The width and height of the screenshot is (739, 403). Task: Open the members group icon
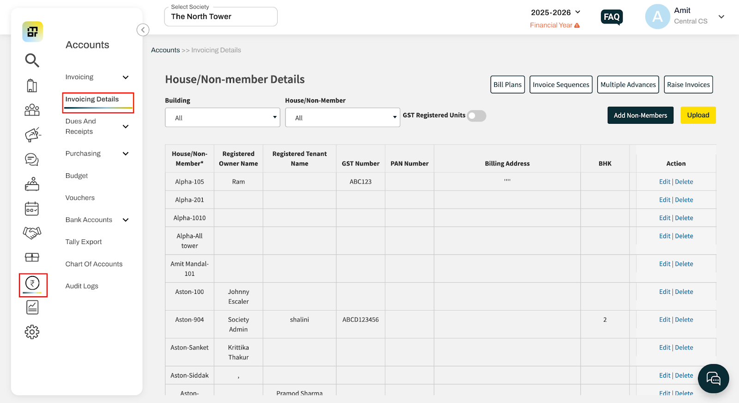32,110
